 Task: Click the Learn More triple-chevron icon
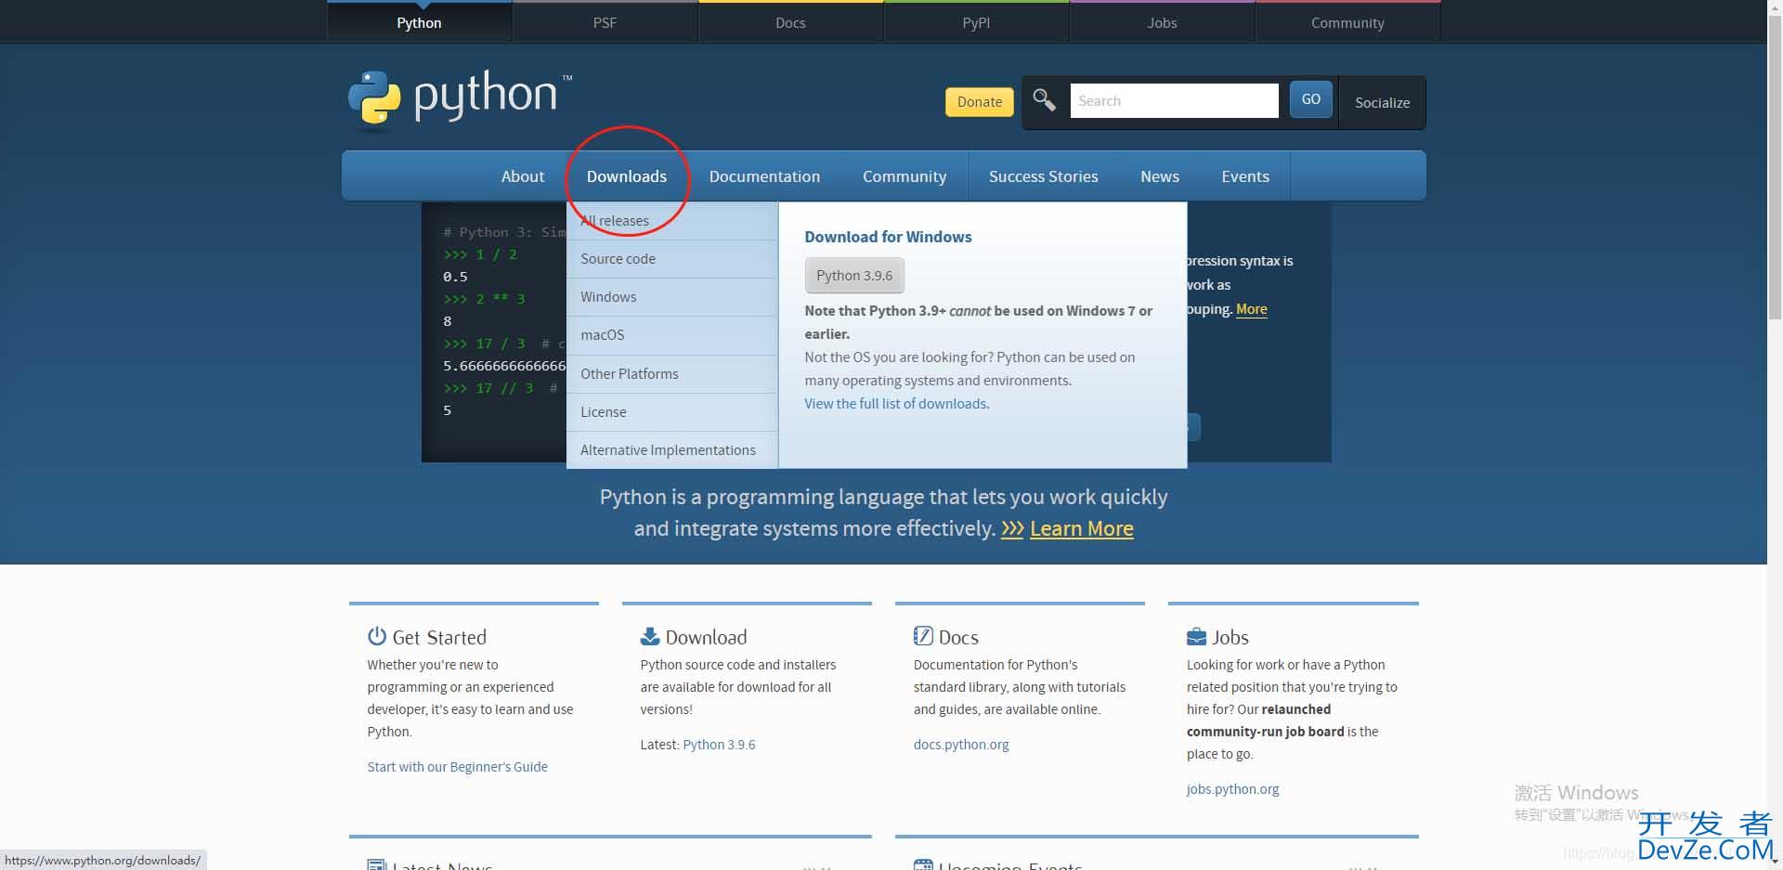point(1011,528)
